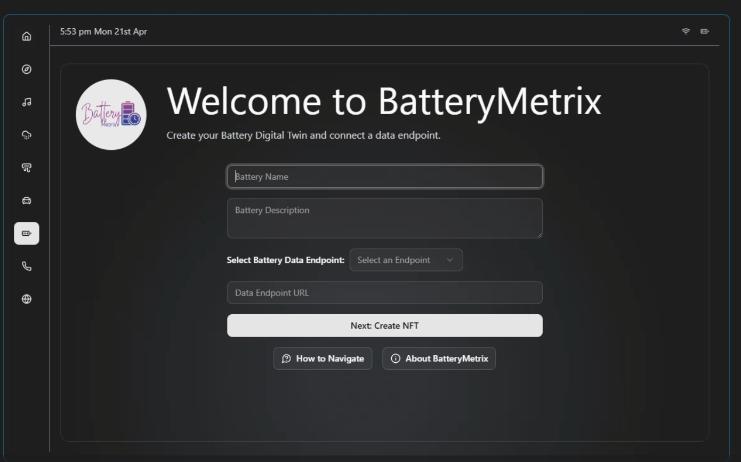The height and width of the screenshot is (462, 741).
Task: Expand the Select an Endpoint dropdown
Action: pos(406,260)
